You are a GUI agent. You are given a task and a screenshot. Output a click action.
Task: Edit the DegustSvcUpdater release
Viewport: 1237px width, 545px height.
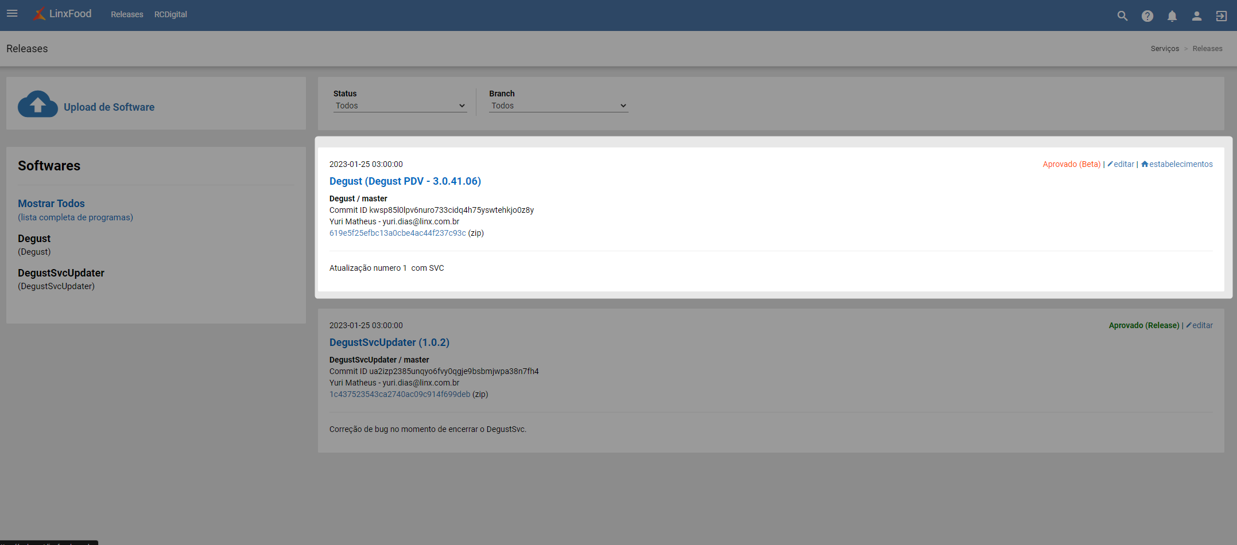pyautogui.click(x=1200, y=325)
